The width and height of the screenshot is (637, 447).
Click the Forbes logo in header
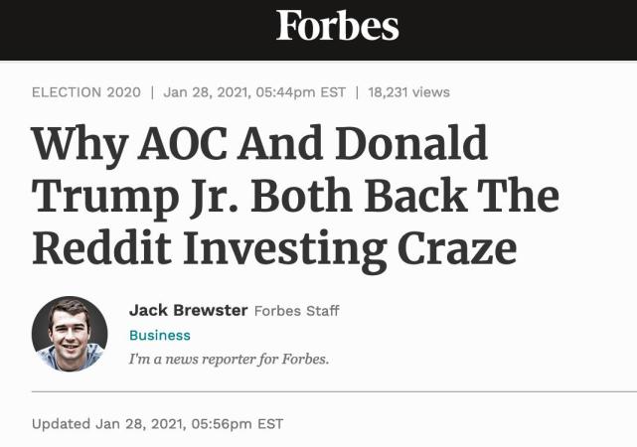point(337,26)
